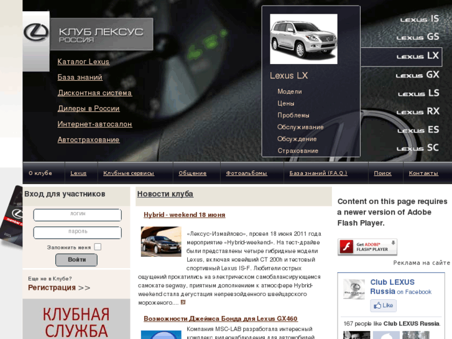Open Проблемы in the Lexus LX panel
This screenshot has width=452, height=339.
coord(293,115)
